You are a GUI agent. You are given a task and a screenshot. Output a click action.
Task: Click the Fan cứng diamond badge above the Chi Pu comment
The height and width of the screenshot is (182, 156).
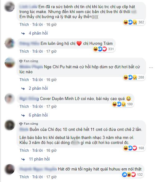coord(29,61)
